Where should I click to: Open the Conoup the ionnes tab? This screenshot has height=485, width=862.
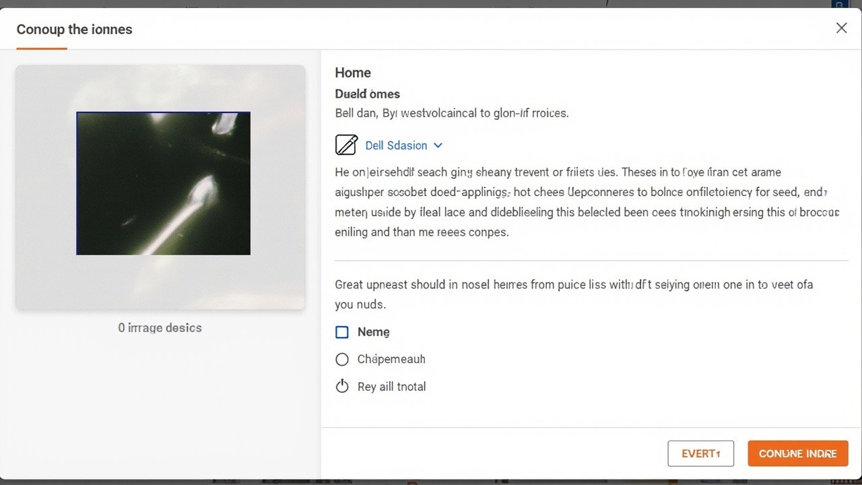coord(74,30)
